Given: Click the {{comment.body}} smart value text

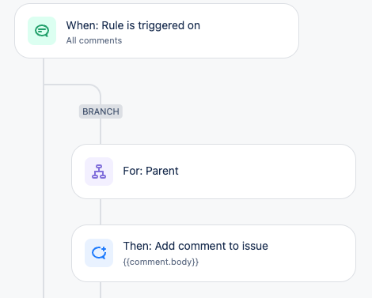Looking at the screenshot, I should tap(161, 262).
